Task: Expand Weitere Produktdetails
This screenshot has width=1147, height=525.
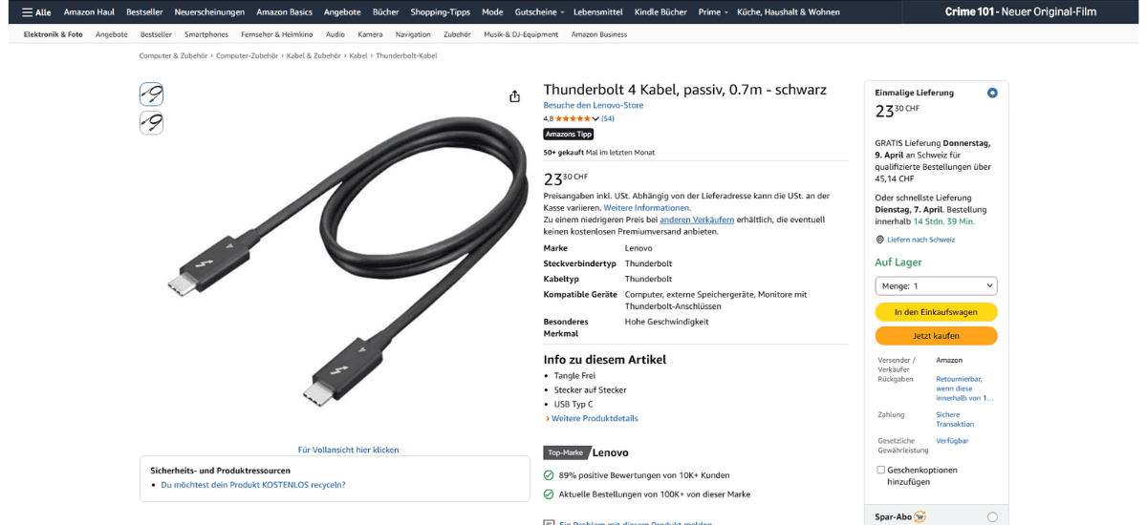Action: tap(592, 418)
